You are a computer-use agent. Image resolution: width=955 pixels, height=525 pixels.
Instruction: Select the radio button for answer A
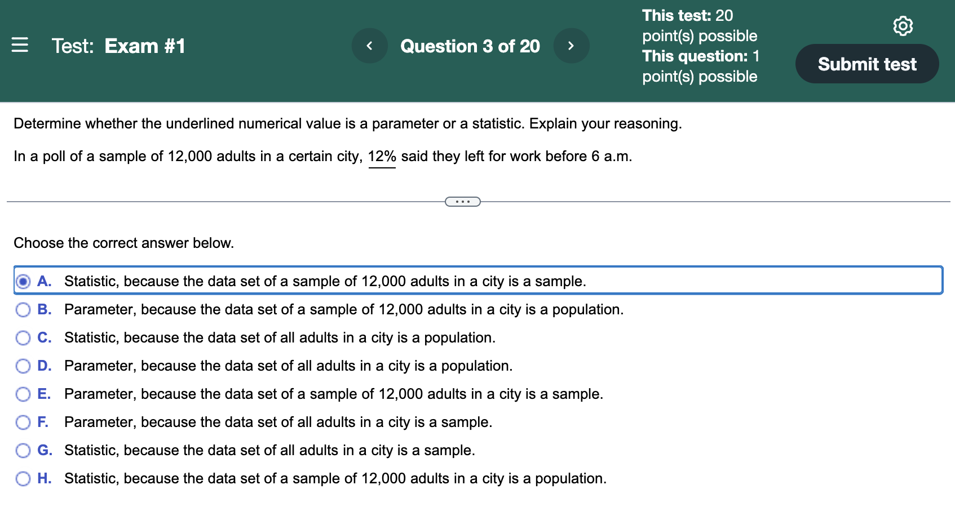[x=24, y=281]
